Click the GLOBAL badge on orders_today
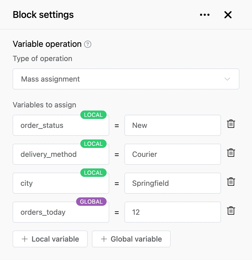The width and height of the screenshot is (252, 260). [91, 202]
